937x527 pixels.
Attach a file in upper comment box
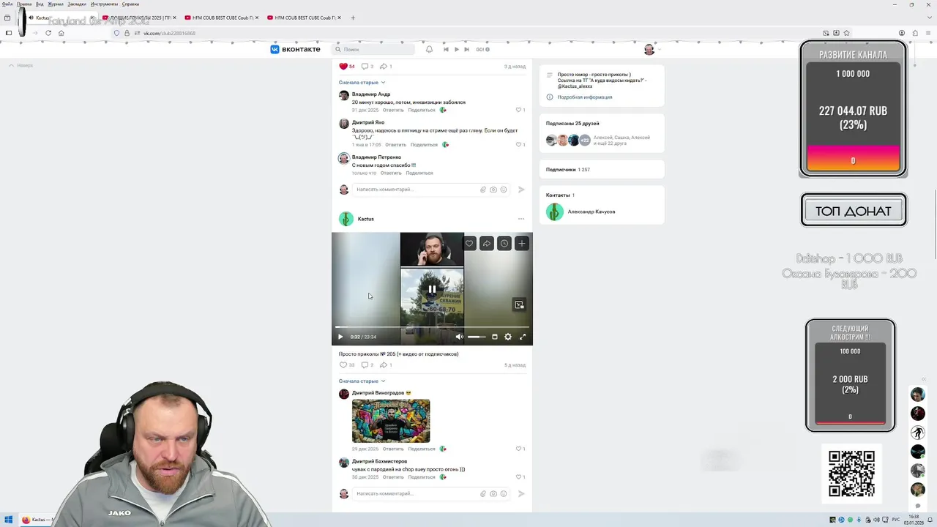pos(483,190)
